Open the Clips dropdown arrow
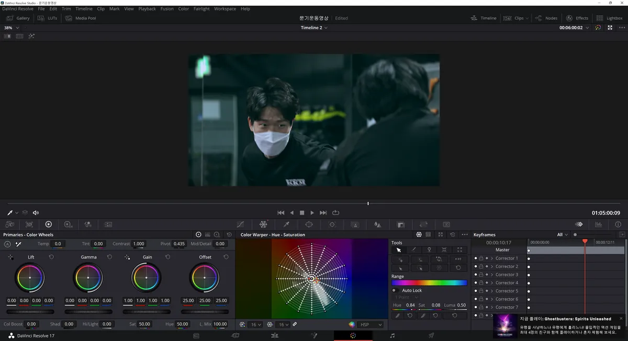The height and width of the screenshot is (341, 628). [x=527, y=18]
